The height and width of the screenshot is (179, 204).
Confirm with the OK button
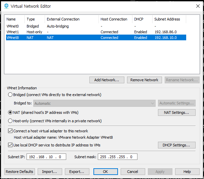[106, 172]
